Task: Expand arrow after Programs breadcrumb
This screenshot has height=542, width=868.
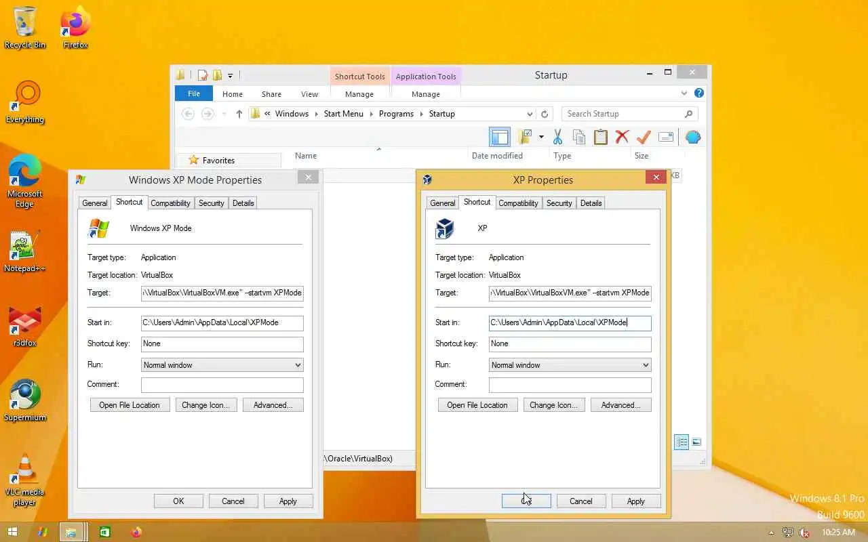Action: pyautogui.click(x=421, y=114)
